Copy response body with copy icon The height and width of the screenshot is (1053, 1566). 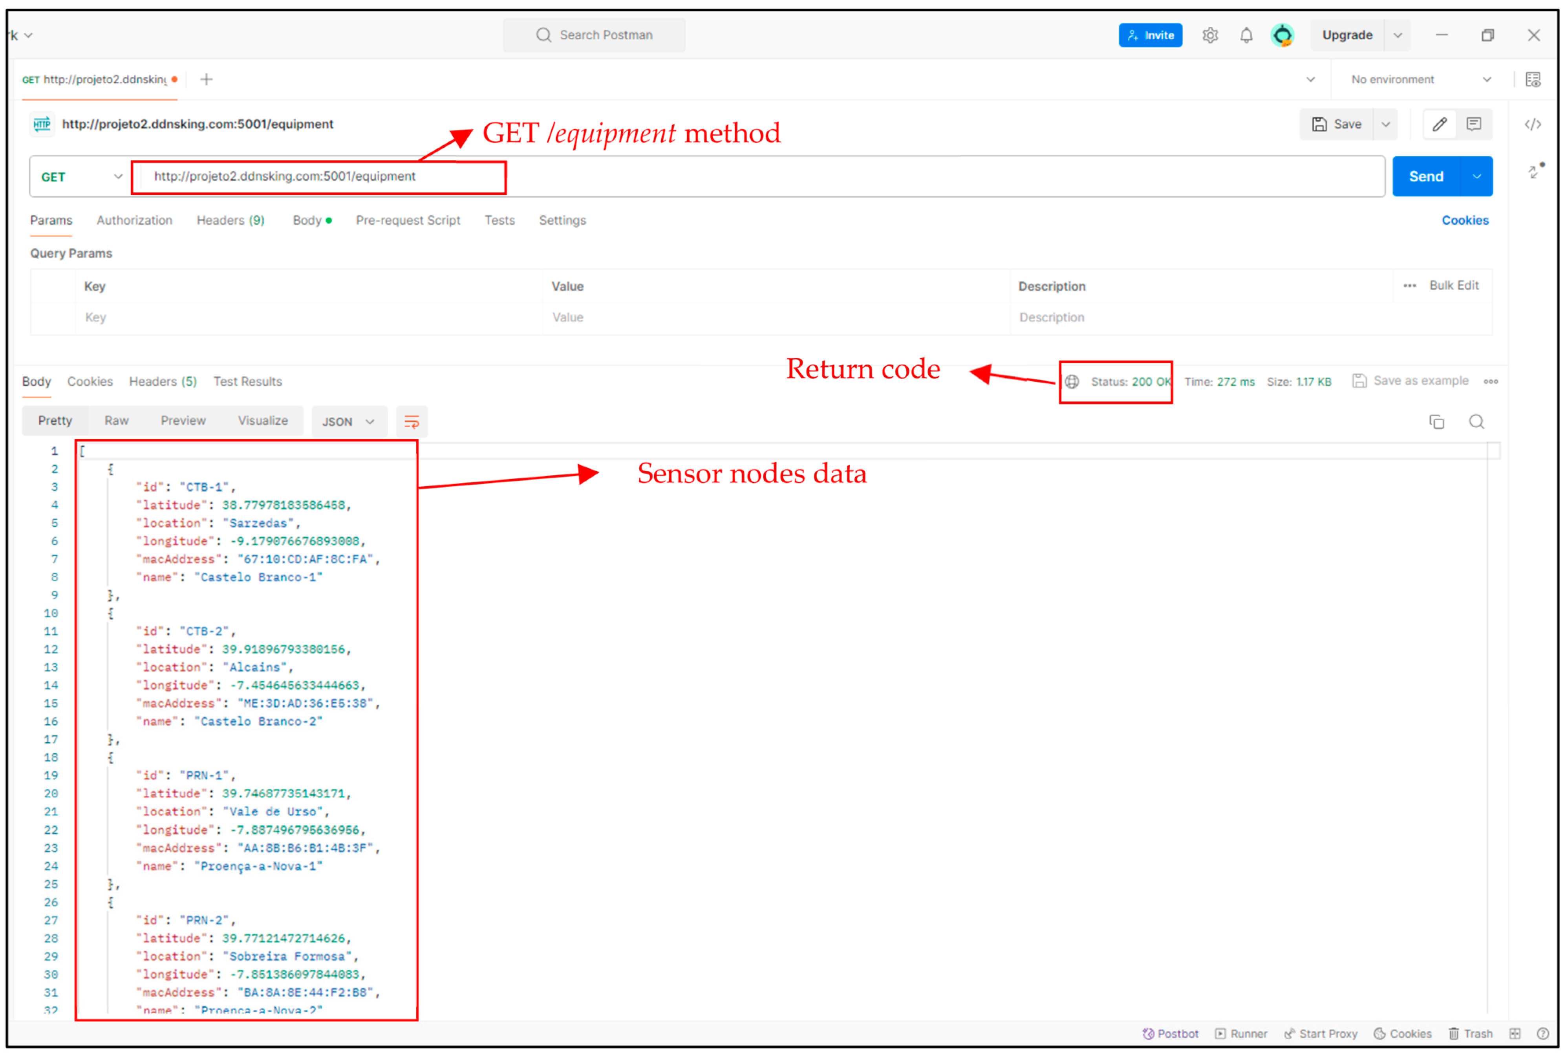pos(1436,422)
